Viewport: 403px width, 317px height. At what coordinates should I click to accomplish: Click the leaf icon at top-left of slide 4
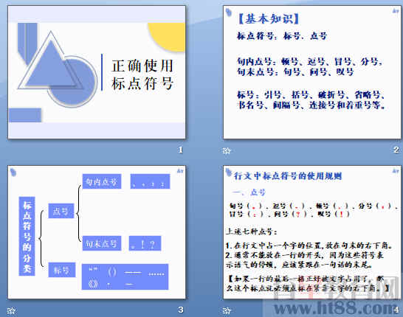pyautogui.click(x=229, y=173)
